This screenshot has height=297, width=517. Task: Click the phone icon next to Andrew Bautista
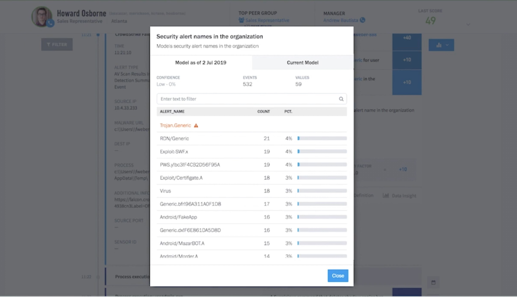363,20
